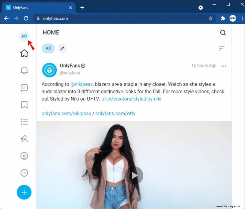Edit feed lists with pencil icon
This screenshot has height=209, width=245.
pyautogui.click(x=62, y=48)
